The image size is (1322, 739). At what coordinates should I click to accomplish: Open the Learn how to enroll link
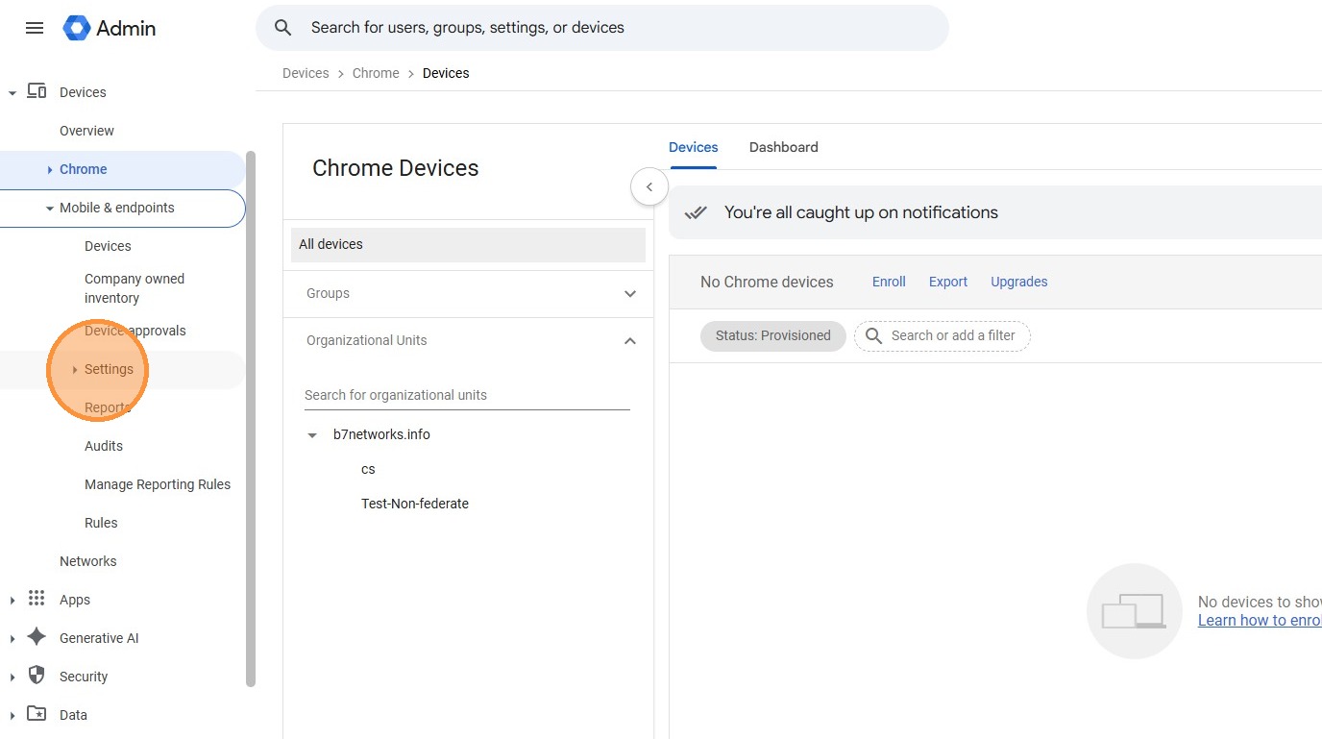tap(1260, 621)
